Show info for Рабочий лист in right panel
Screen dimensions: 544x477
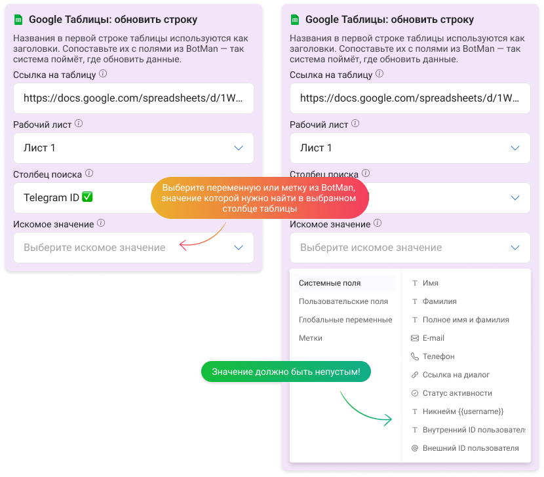(355, 123)
